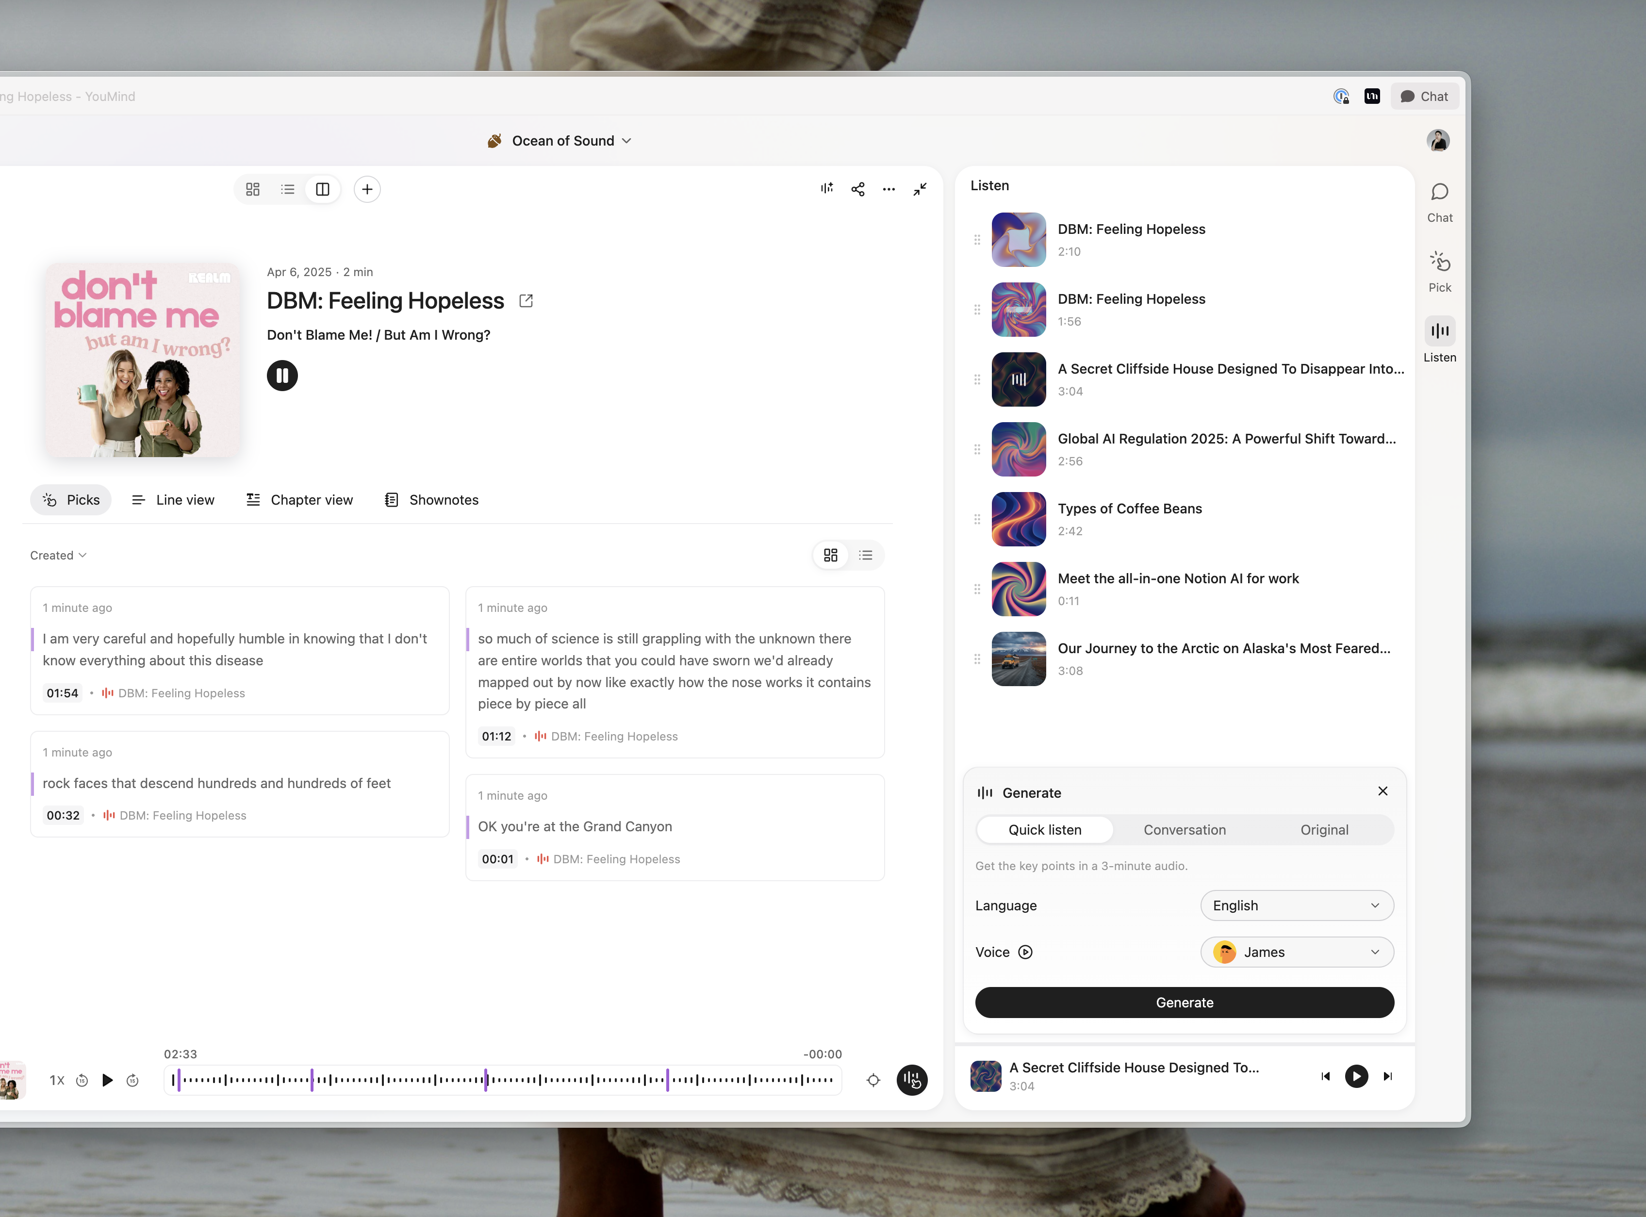Switch the picks to list layout
1646x1217 pixels.
pyautogui.click(x=866, y=556)
